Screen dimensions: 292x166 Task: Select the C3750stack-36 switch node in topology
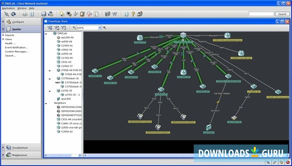[x=183, y=35]
